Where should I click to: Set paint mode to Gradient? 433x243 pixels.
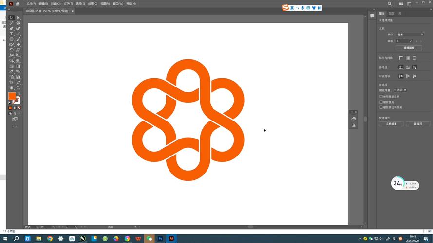(x=15, y=108)
